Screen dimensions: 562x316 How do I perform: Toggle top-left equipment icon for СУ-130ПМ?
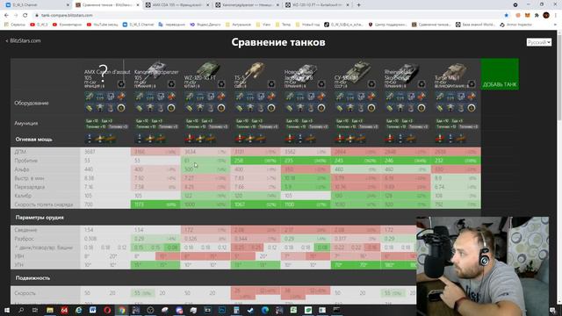tap(340, 96)
